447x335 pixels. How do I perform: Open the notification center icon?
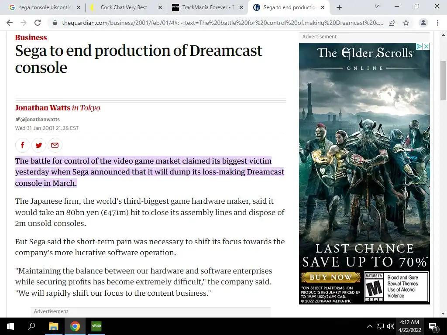(433, 326)
